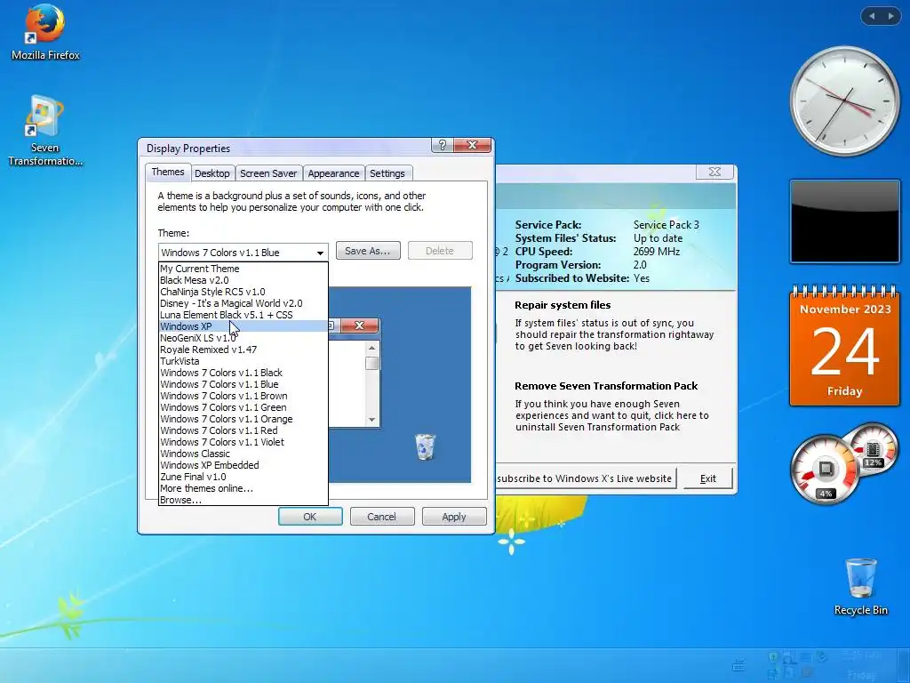Choose Zune Final v1.0 theme
The image size is (910, 683).
tap(243, 477)
